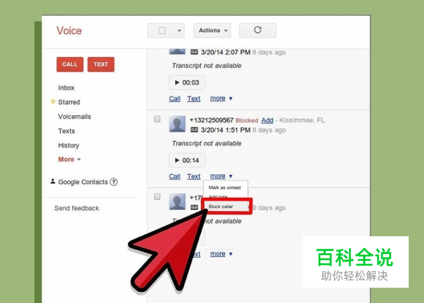
Task: Open the Texts folder
Action: point(67,131)
